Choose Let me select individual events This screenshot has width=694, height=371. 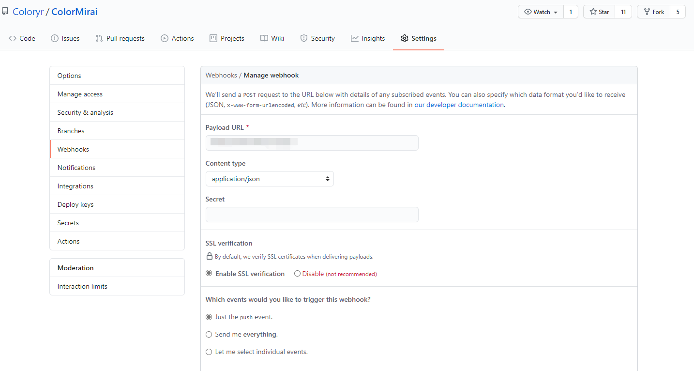[209, 352]
